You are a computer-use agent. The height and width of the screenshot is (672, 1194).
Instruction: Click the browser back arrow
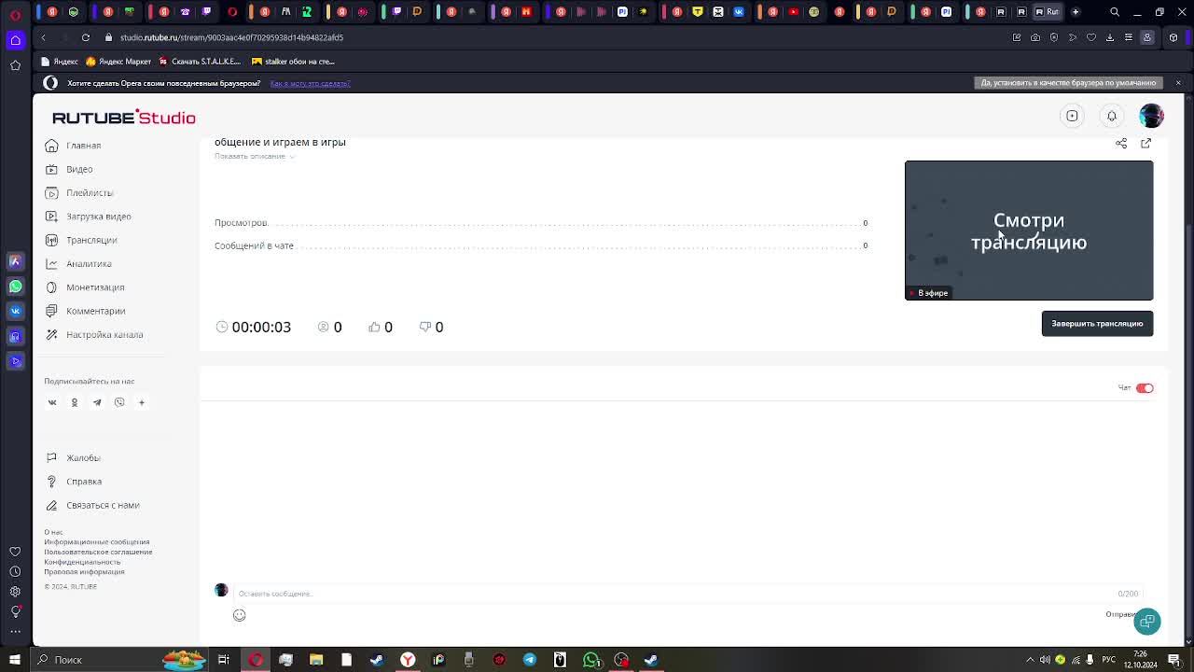point(43,37)
